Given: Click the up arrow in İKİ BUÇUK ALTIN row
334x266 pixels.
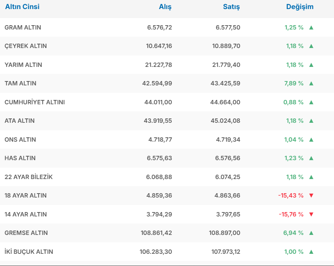Looking at the screenshot, I should (311, 252).
